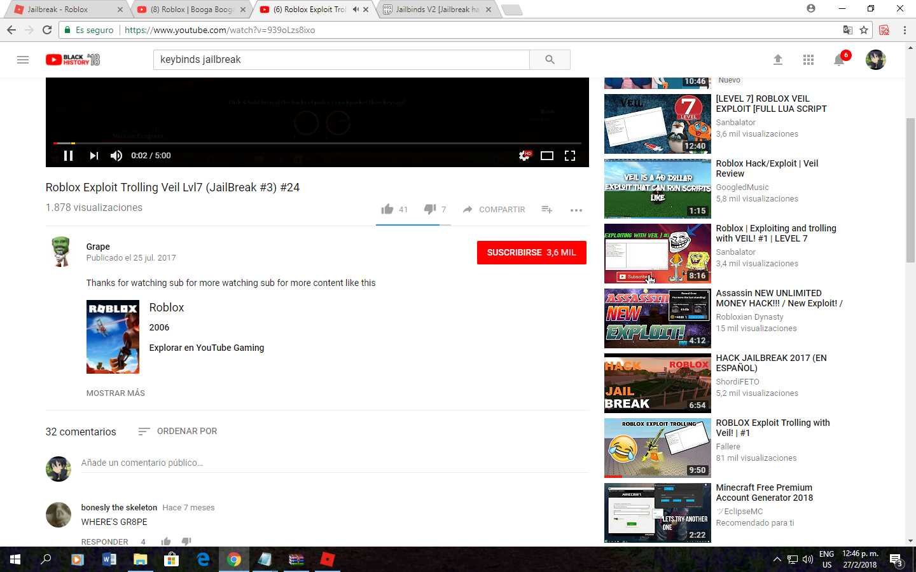
Task: Open the Windows Start menu
Action: [15, 559]
